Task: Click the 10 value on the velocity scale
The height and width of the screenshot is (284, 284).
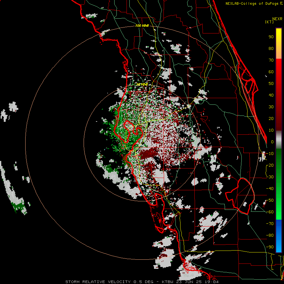Action: click(x=271, y=130)
